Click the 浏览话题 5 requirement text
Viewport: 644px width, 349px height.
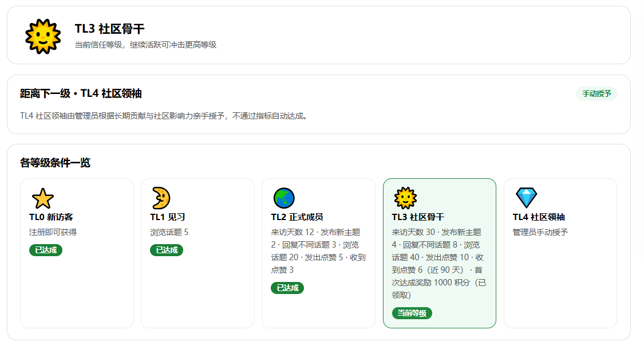(169, 232)
